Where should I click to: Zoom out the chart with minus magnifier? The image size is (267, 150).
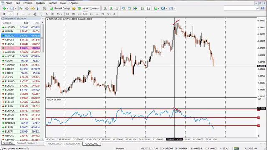(x=129, y=8)
